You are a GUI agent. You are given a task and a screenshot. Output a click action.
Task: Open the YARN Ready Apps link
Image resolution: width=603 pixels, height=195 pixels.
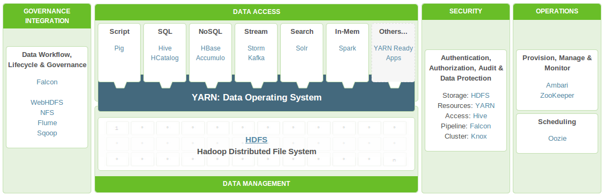tap(394, 53)
